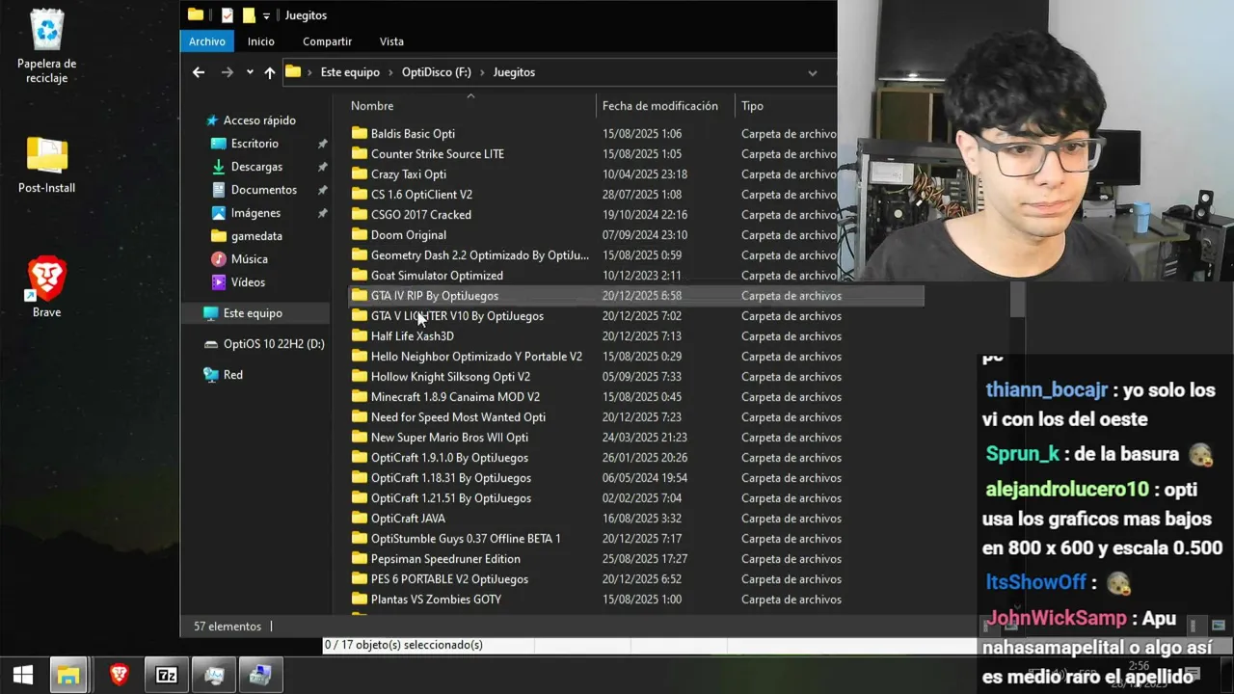
Task: Go back with the Back arrow
Action: (x=199, y=72)
